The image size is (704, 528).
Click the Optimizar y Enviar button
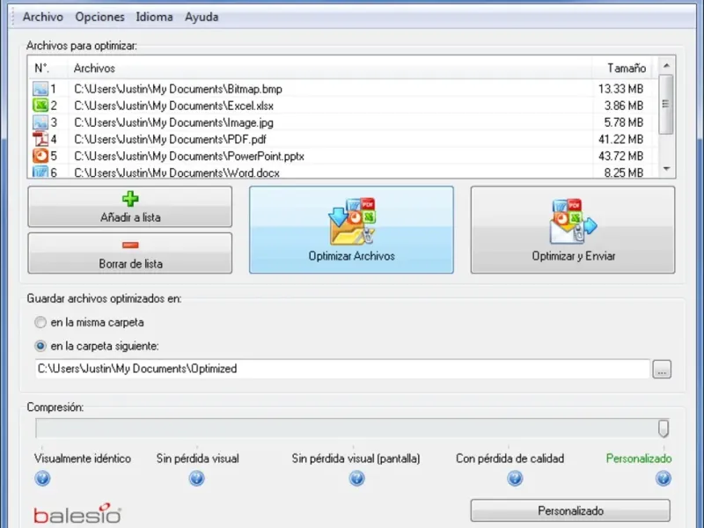pyautogui.click(x=573, y=230)
